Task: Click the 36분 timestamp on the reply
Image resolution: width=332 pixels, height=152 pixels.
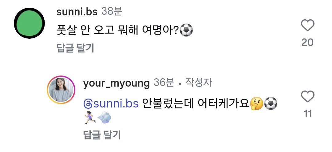Action: (164, 83)
